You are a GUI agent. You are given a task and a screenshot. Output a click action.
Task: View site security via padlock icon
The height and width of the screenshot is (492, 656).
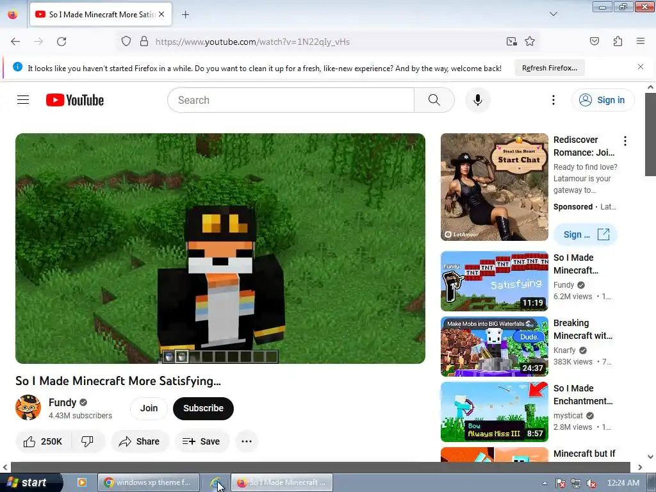click(144, 41)
